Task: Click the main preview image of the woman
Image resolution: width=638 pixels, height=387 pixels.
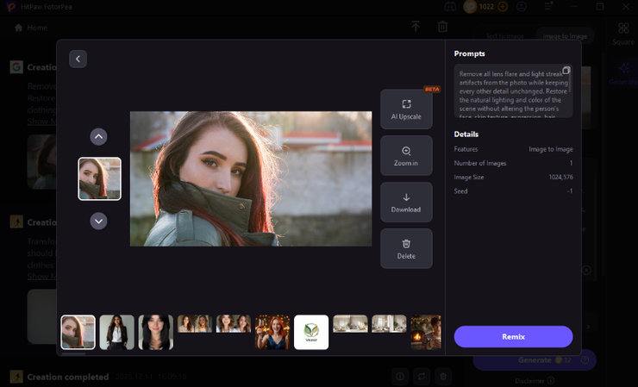Action: [x=251, y=178]
